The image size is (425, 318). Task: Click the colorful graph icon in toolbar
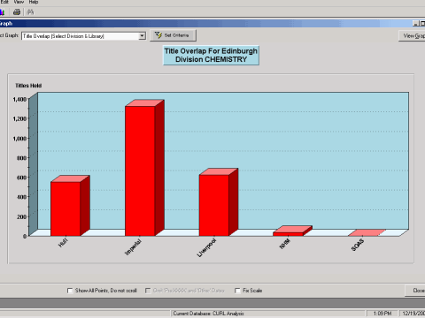(x=2, y=11)
